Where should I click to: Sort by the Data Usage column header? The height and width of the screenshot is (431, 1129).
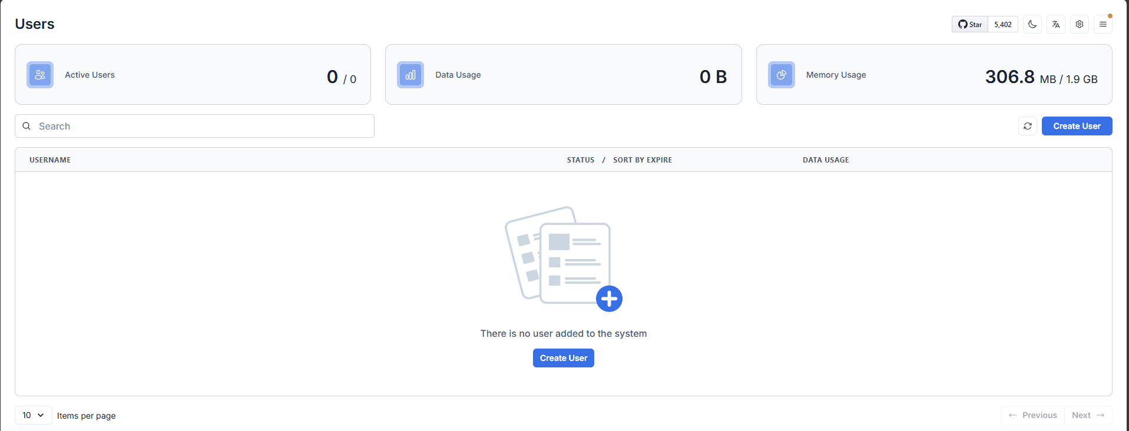click(825, 160)
